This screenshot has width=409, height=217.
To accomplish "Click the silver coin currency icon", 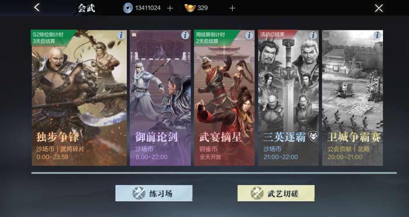I will click(128, 8).
